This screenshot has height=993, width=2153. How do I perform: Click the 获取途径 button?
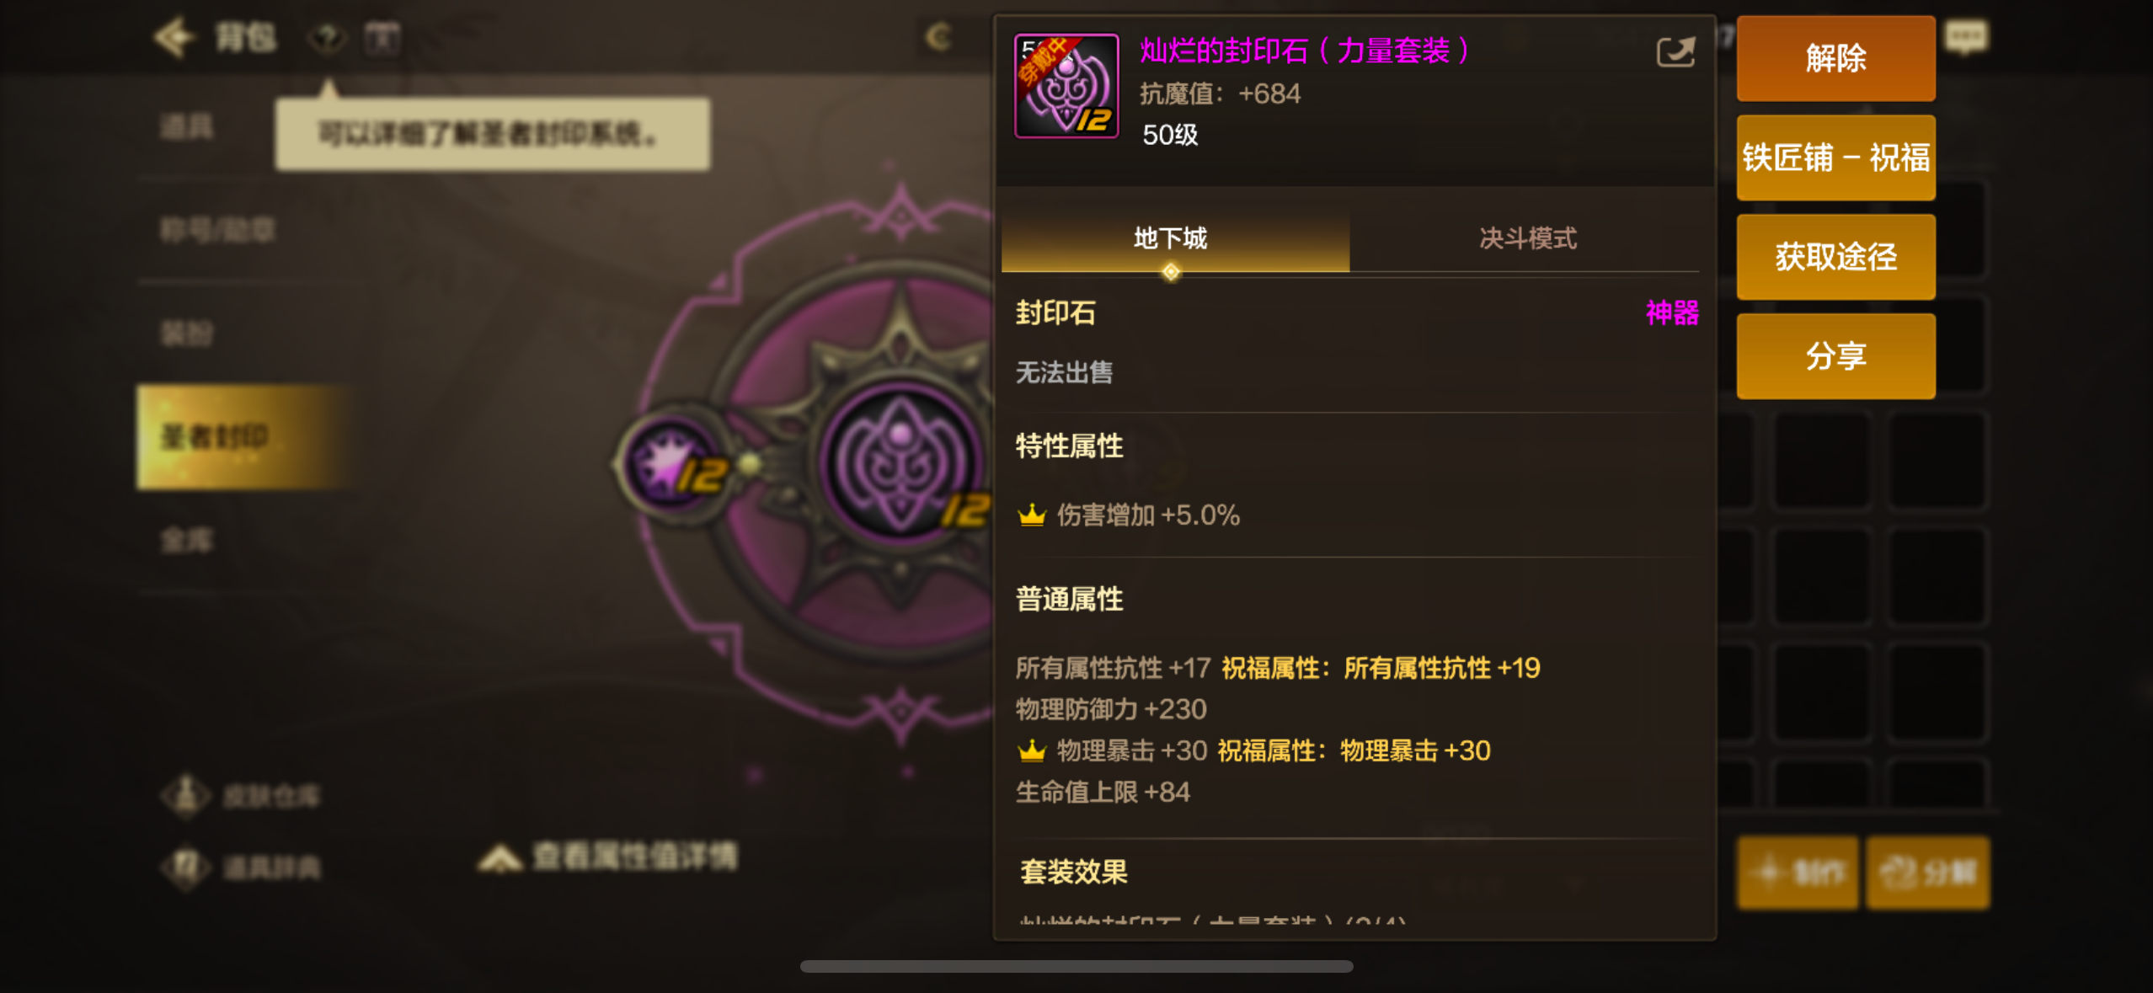[x=1835, y=257]
